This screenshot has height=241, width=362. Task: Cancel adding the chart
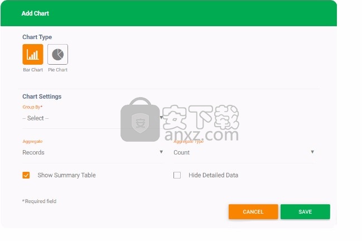coord(253,211)
